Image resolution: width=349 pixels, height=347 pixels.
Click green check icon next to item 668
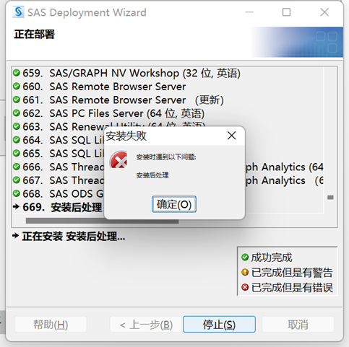(17, 193)
